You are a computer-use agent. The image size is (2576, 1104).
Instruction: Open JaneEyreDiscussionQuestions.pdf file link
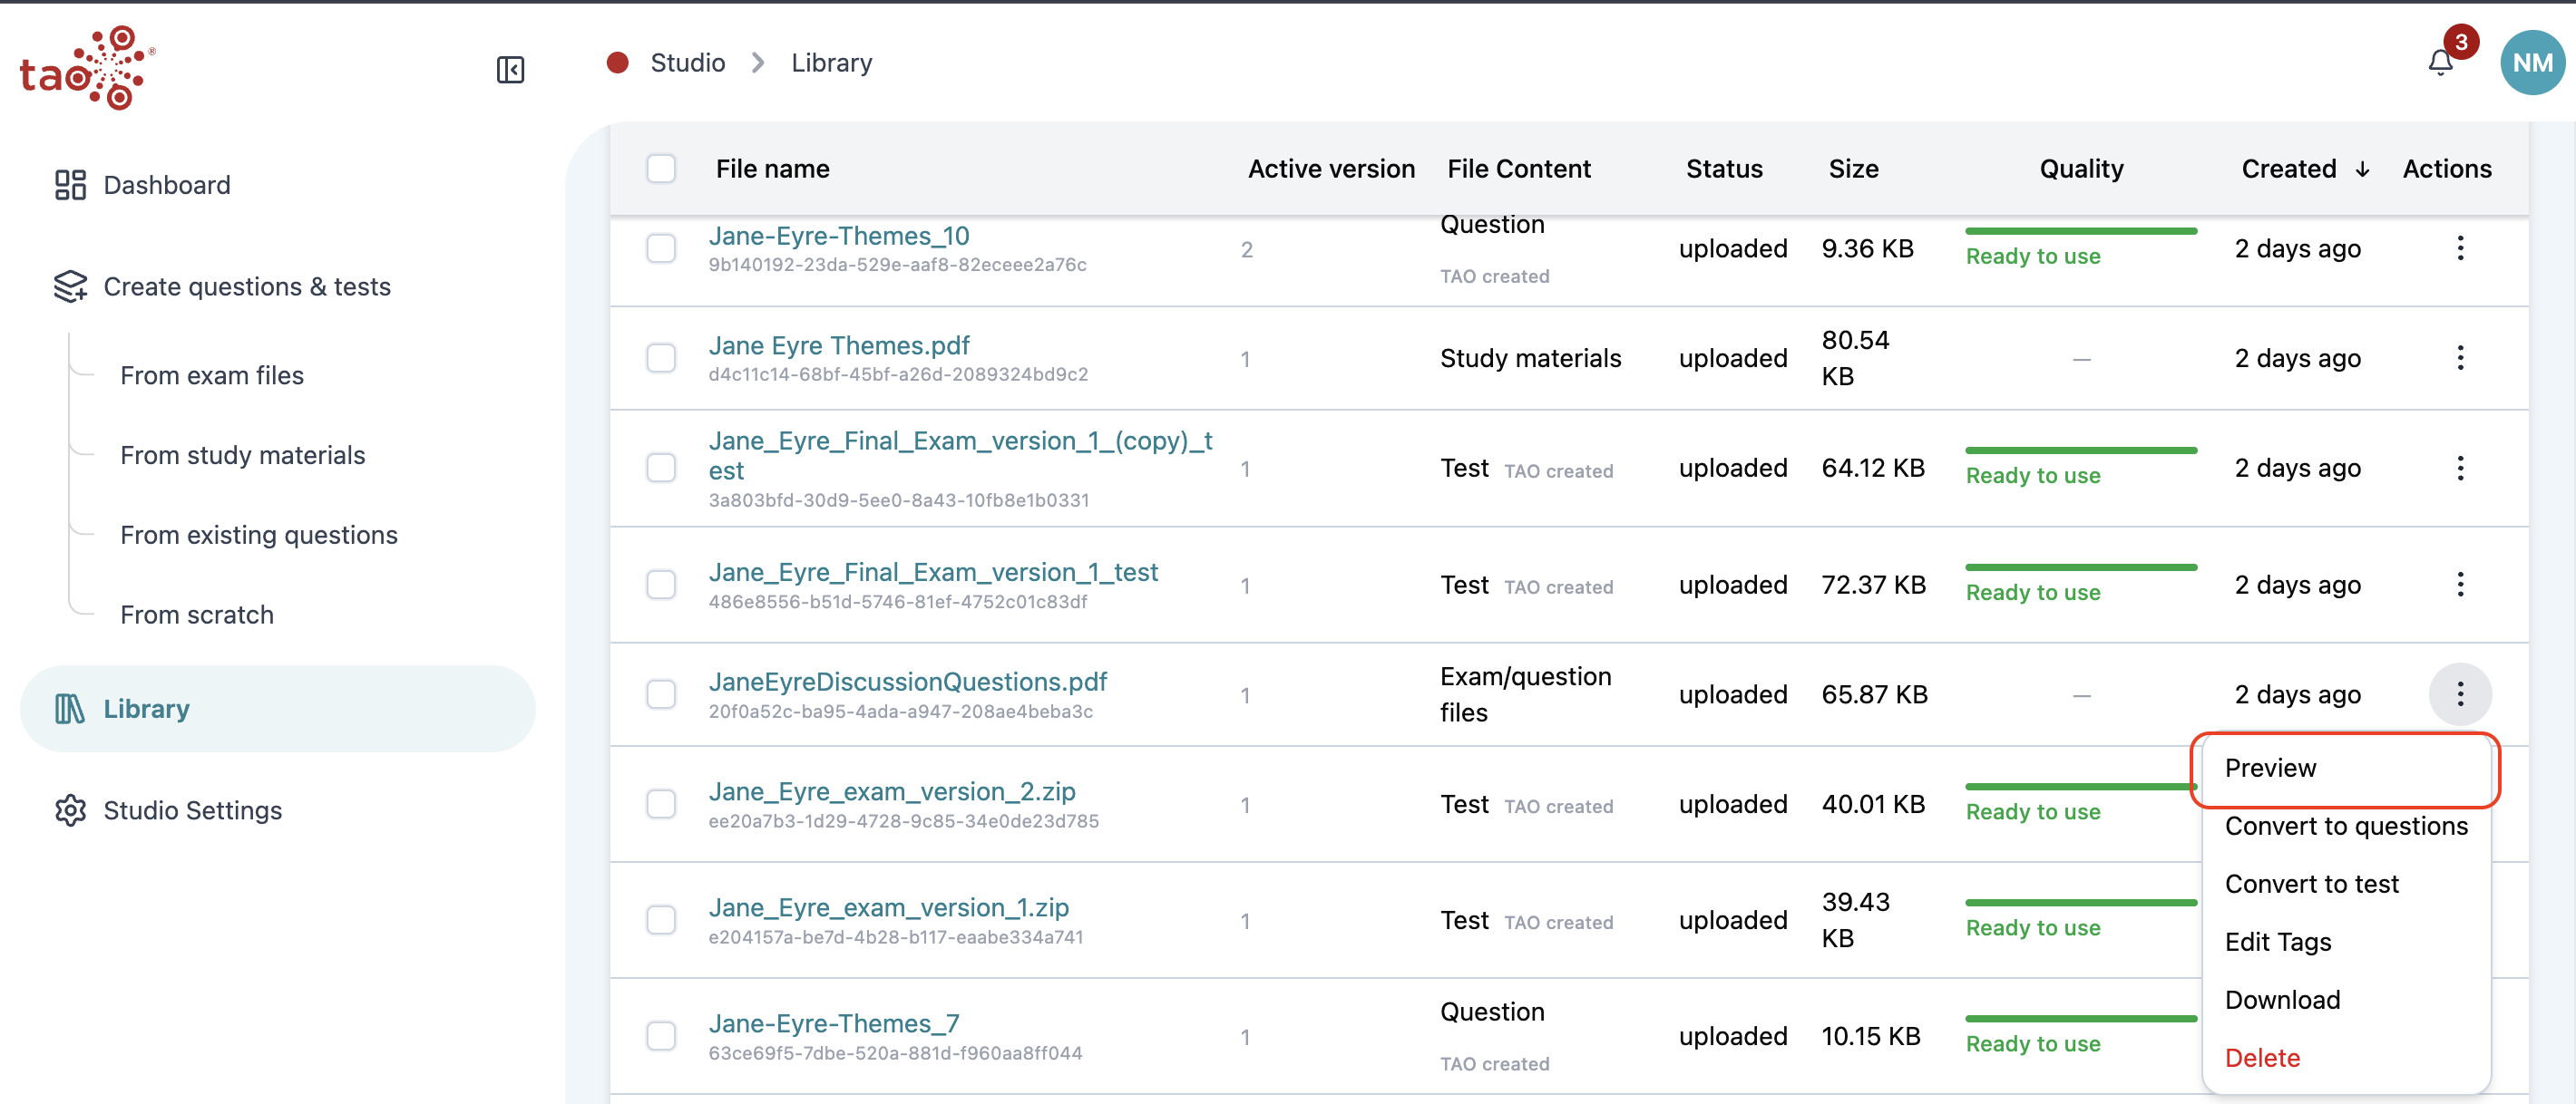[x=907, y=683]
